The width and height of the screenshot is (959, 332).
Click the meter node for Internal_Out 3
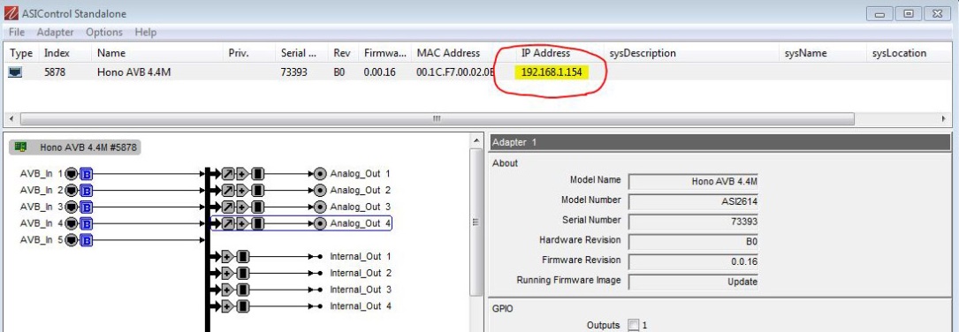(242, 290)
